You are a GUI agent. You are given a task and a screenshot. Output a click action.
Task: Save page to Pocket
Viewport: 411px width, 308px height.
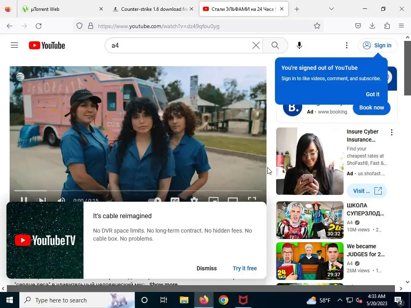[358, 26]
